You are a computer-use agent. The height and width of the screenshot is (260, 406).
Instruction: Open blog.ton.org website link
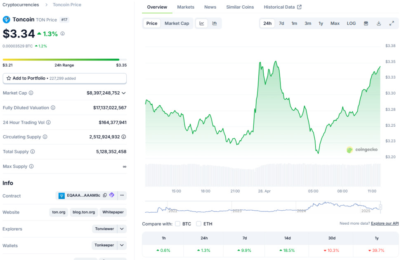pos(84,212)
